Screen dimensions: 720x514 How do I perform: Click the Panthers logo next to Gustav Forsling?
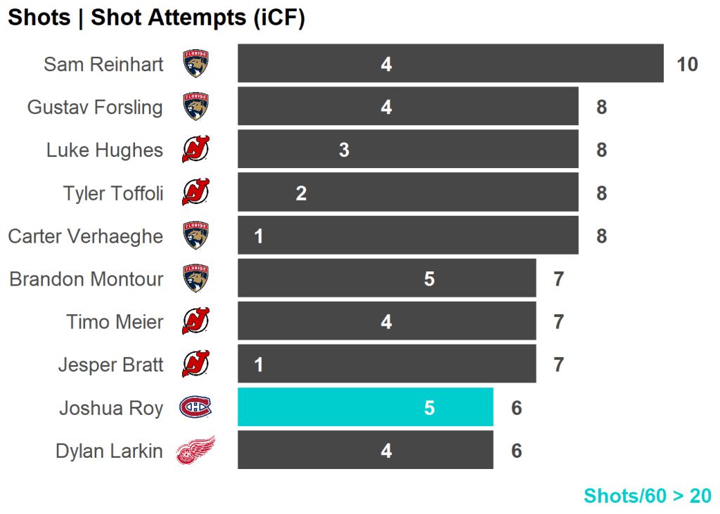(196, 107)
